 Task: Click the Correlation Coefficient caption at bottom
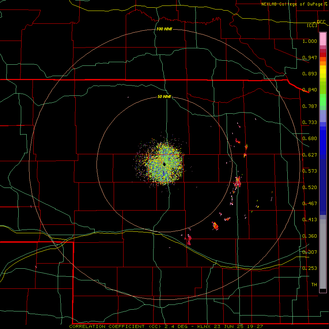click(x=166, y=326)
